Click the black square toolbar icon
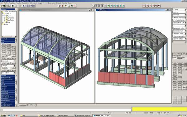Viewport: 187px width, 117px height. point(13,6)
